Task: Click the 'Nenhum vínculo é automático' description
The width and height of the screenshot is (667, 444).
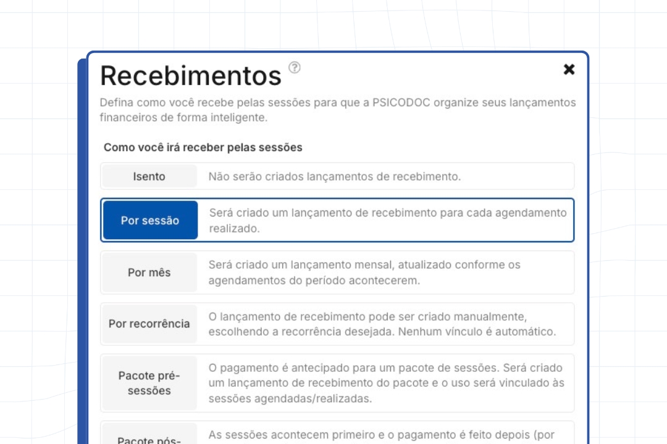Action: click(x=382, y=324)
